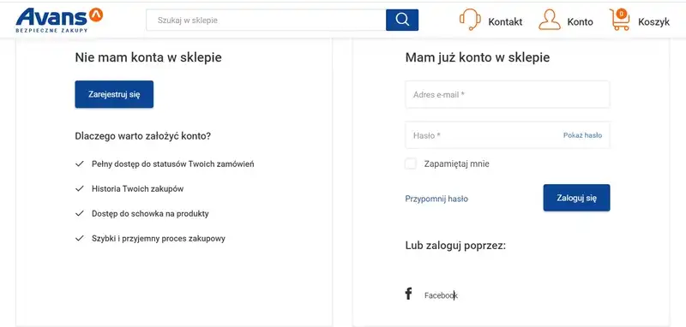Click the orange arrow emblem in the logo
This screenshot has width=686, height=327.
(96, 15)
